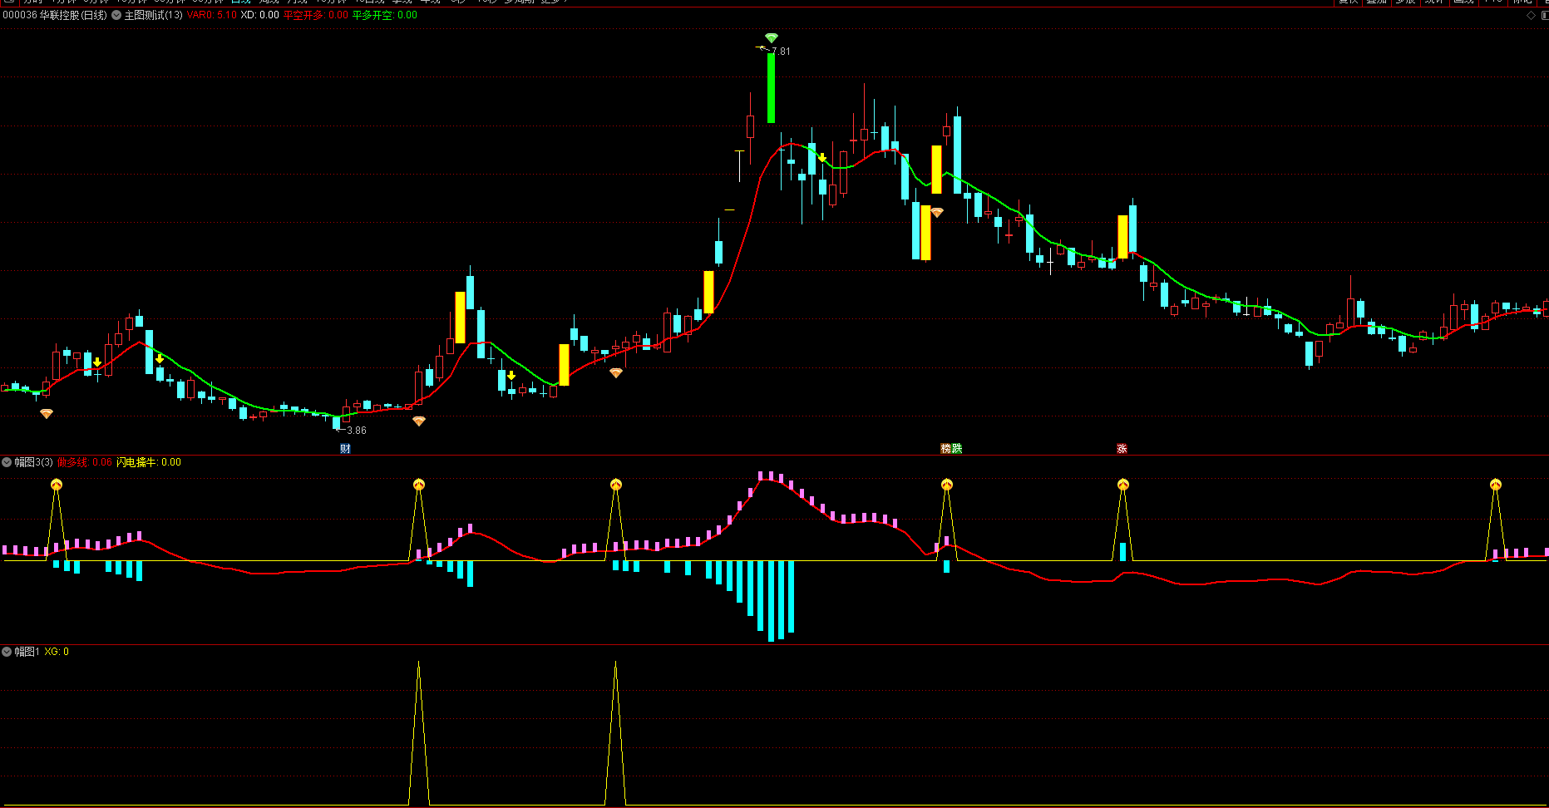Click the rightmost gold signal icon in 幅图3
This screenshot has height=808, width=1549.
pyautogui.click(x=1496, y=485)
